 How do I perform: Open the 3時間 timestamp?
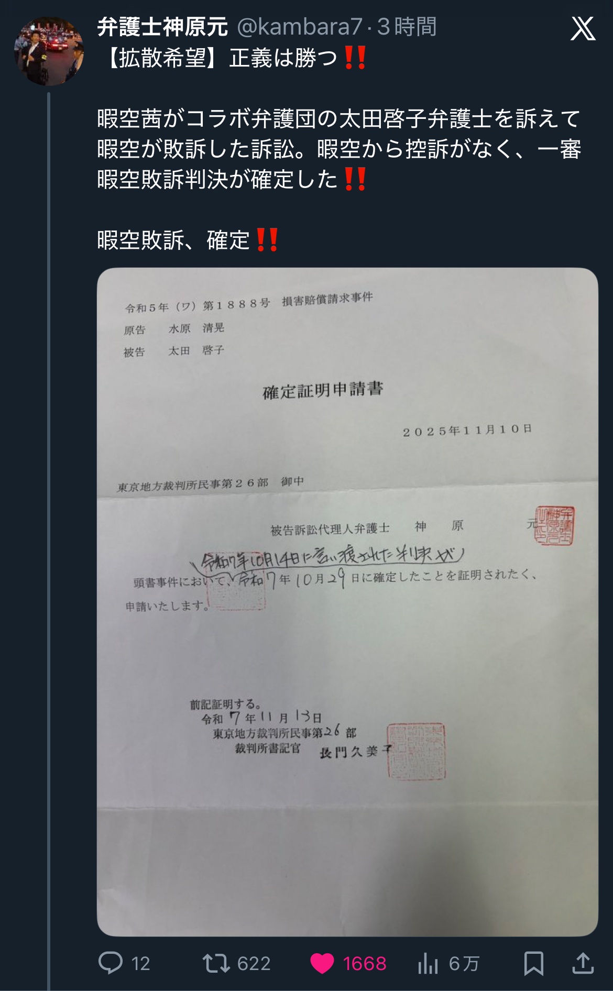click(407, 27)
